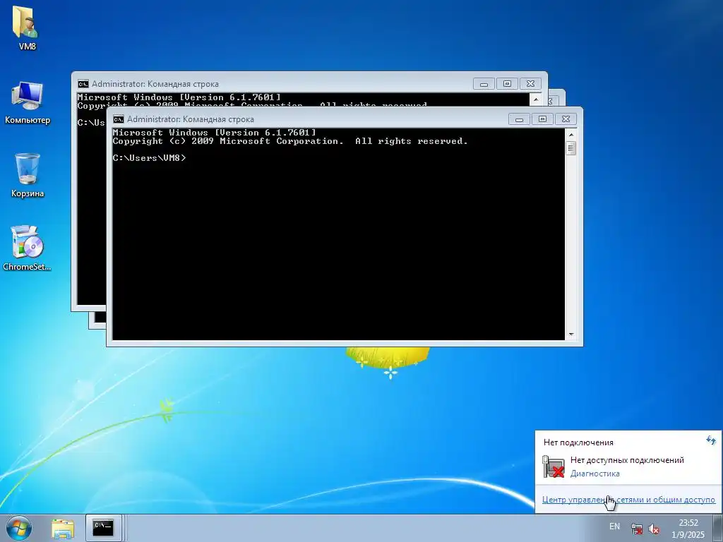Viewport: 723px width, 542px height.
Task: Switch the EN input language indicator
Action: 614,526
